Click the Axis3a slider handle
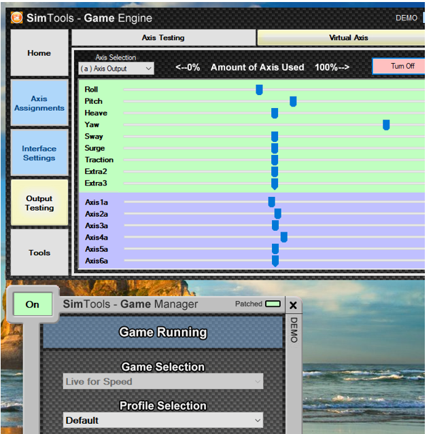Viewport: 433px width, 434px height. pos(275,225)
